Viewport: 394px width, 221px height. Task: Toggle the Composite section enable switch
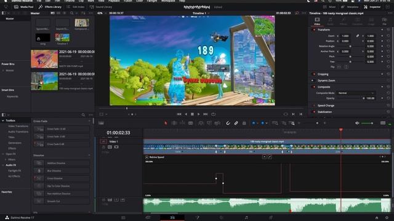[314, 87]
